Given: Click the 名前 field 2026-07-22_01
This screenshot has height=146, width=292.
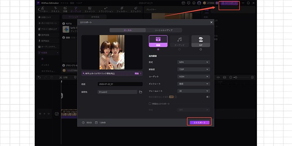Looking at the screenshot, I should click(x=120, y=84).
